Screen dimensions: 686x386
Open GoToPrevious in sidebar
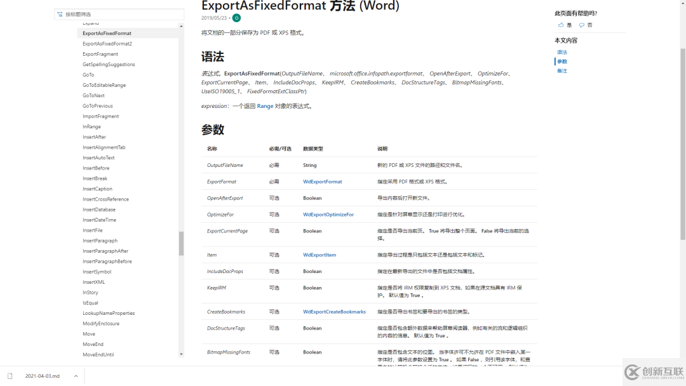pos(98,106)
